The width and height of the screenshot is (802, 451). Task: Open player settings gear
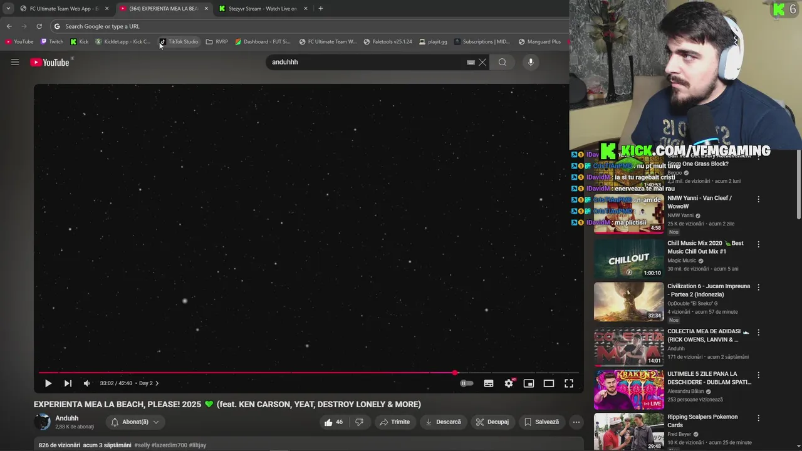coord(509,383)
